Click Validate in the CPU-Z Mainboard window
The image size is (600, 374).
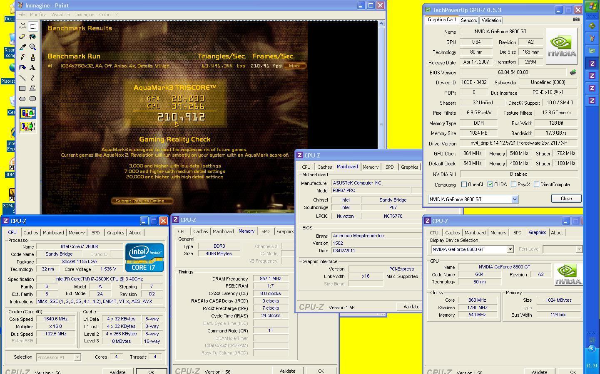pos(411,307)
